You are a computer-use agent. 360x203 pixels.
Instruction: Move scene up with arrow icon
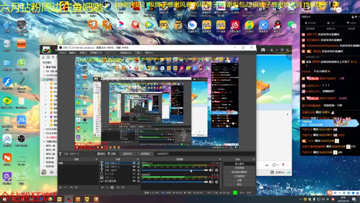coord(71,187)
